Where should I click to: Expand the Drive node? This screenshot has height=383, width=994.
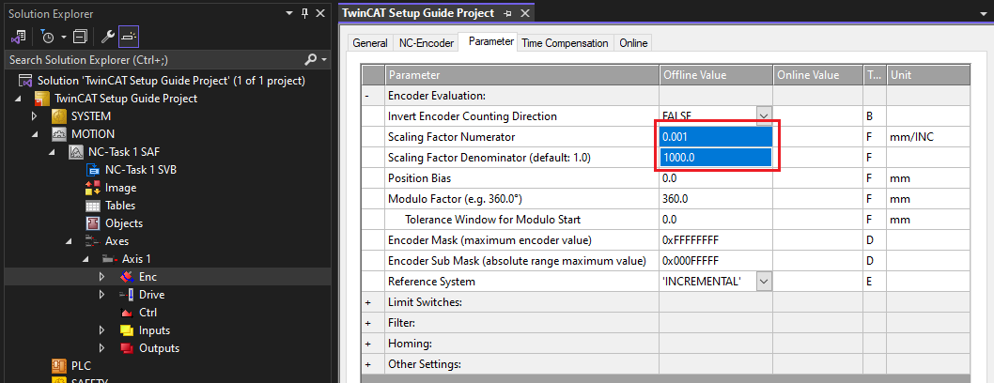pos(102,295)
